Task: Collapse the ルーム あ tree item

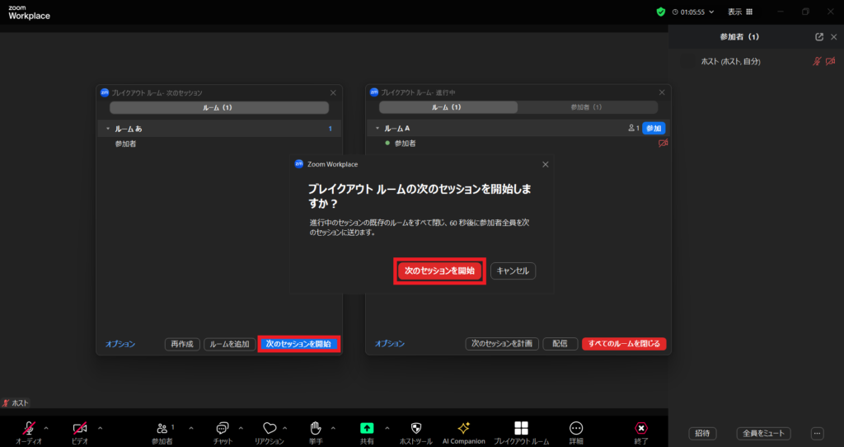Action: click(x=107, y=129)
